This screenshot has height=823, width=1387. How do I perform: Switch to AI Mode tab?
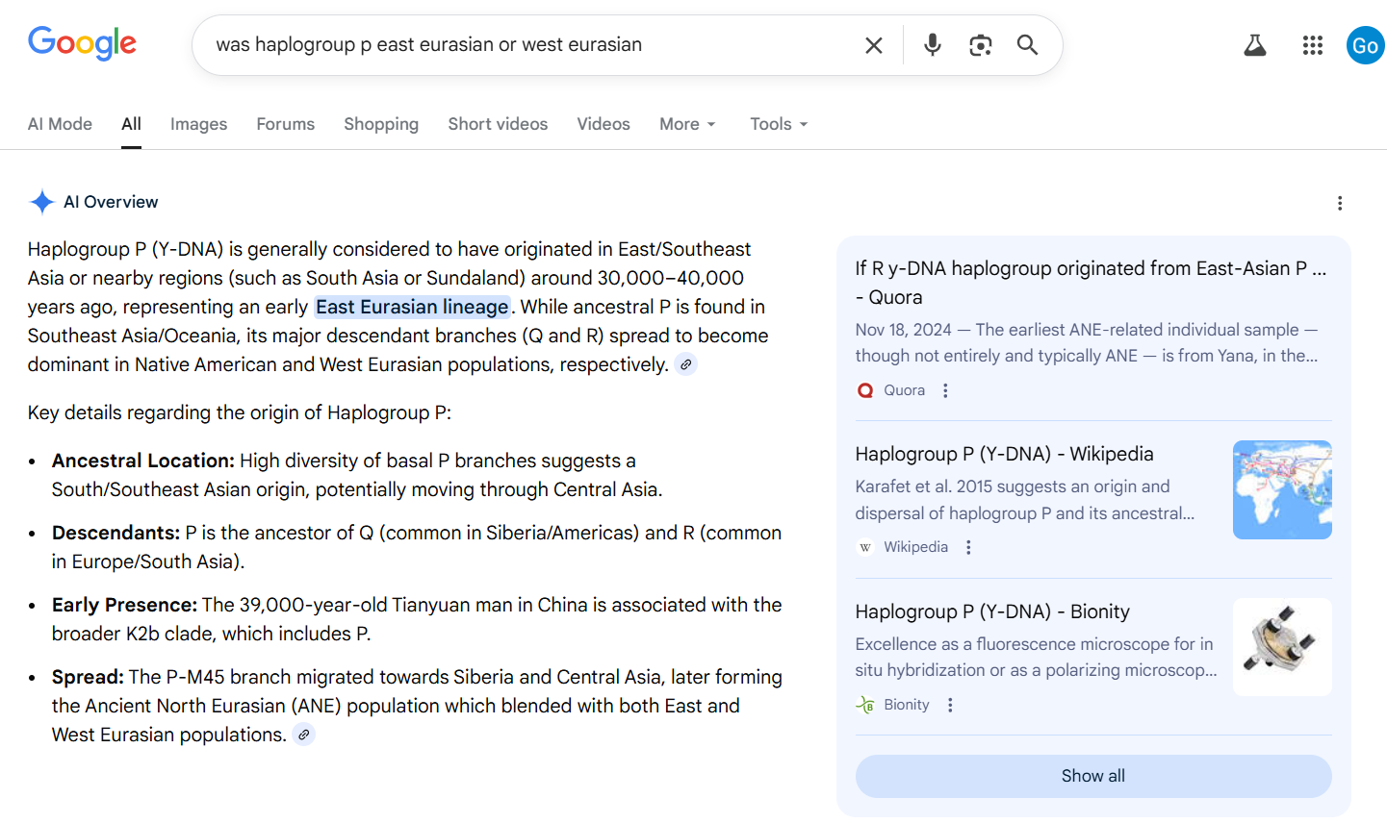click(x=60, y=124)
